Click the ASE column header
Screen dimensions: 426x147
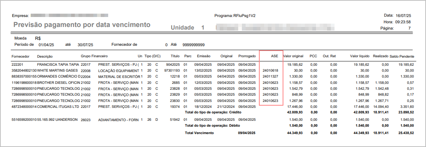coord(274,56)
